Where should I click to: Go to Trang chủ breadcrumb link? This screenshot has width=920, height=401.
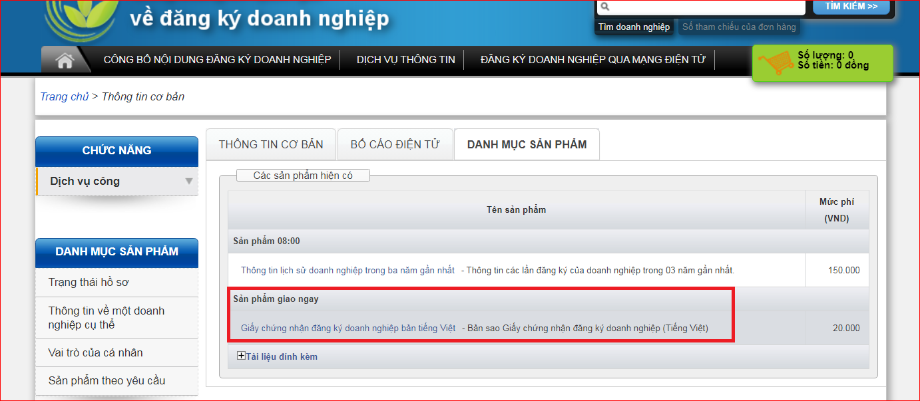pos(64,96)
